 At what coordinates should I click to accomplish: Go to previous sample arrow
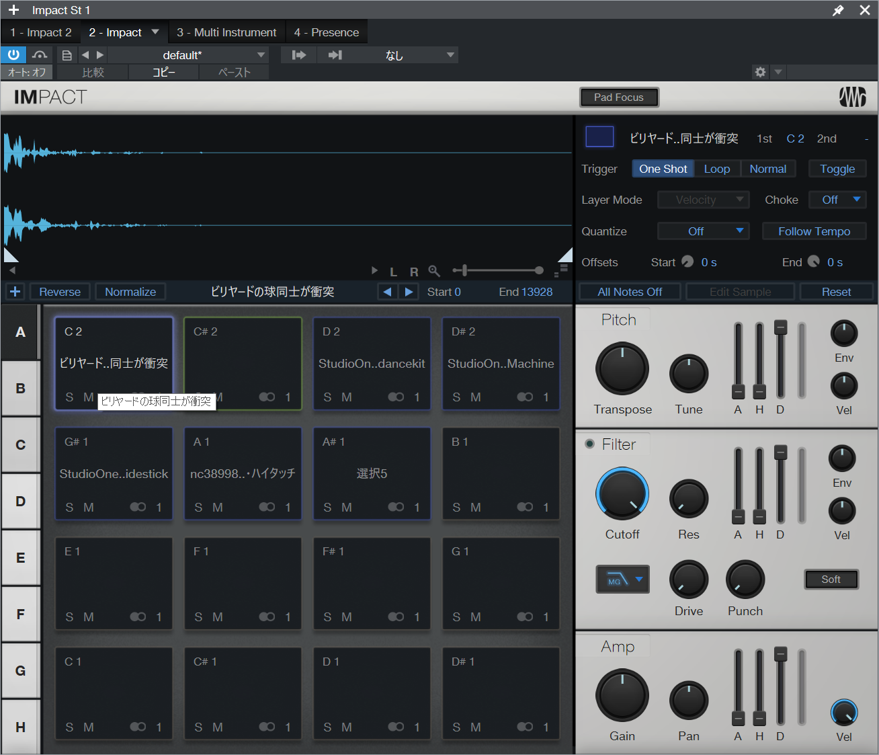click(x=387, y=292)
